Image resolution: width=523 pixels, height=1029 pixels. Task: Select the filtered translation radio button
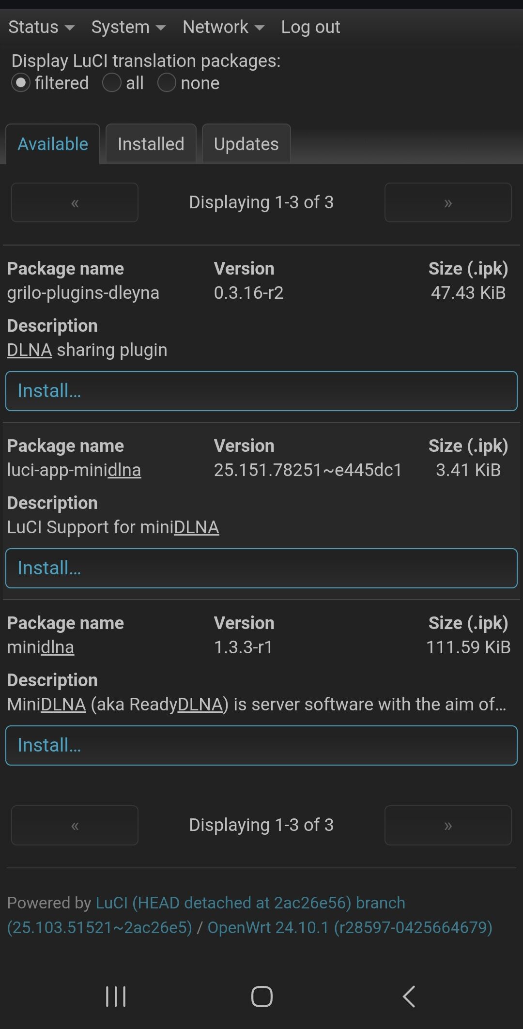pos(21,83)
